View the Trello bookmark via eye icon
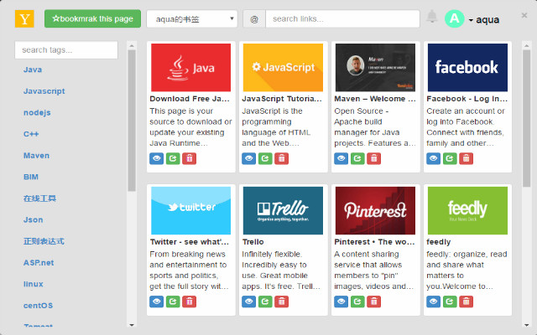This screenshot has width=537, height=335. coord(248,301)
